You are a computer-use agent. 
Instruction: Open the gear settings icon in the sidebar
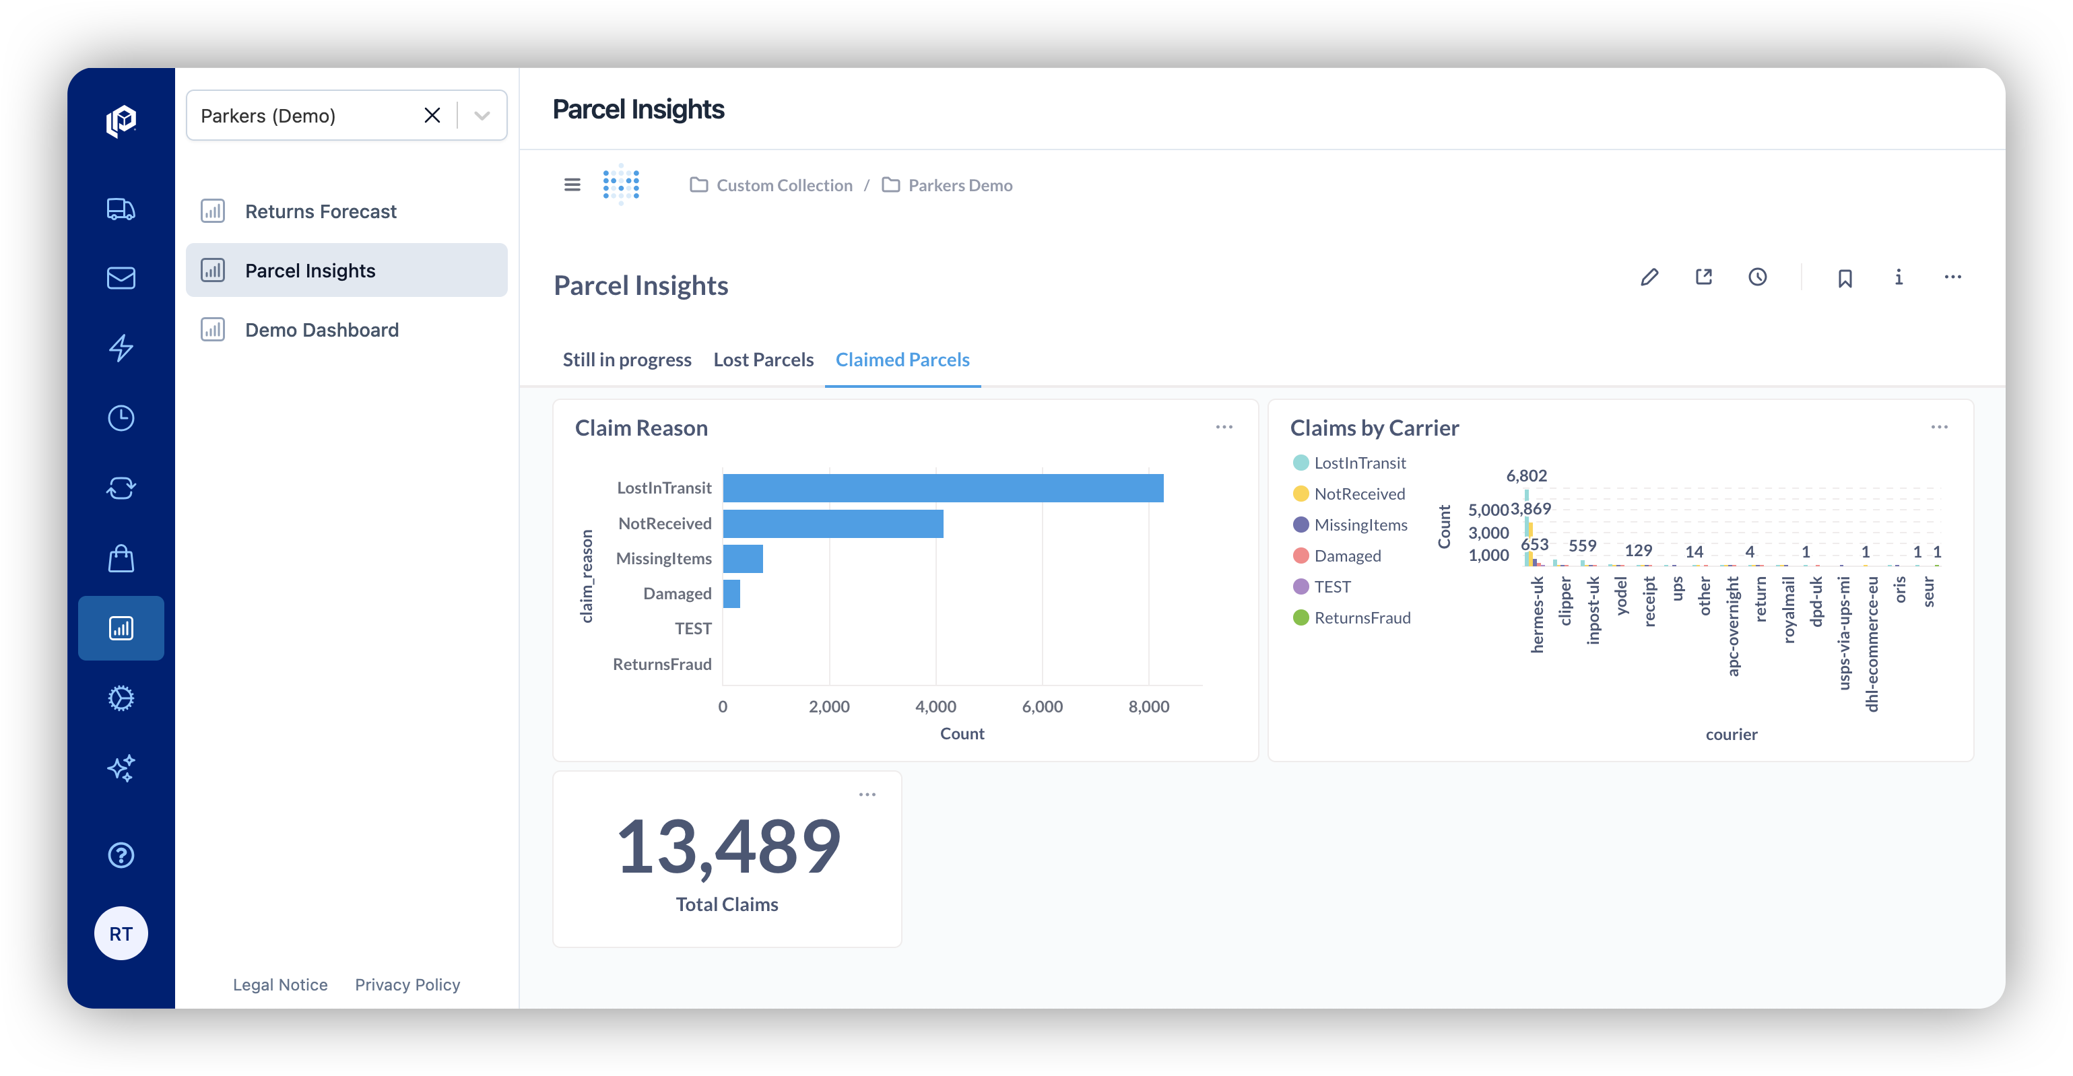121,698
